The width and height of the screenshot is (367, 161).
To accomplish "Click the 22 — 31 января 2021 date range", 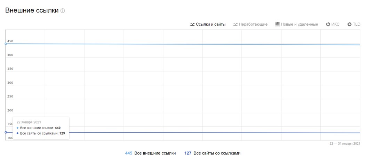I will [x=345, y=144].
